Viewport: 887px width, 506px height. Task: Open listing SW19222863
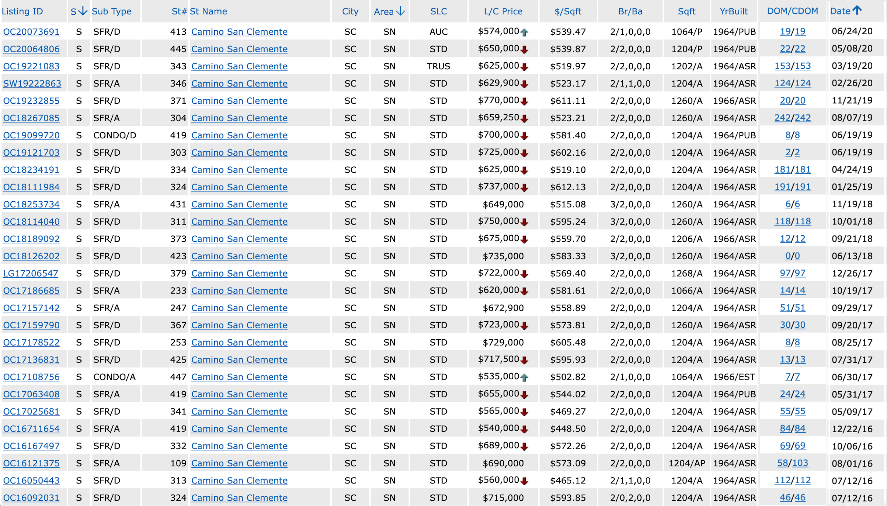pyautogui.click(x=32, y=83)
